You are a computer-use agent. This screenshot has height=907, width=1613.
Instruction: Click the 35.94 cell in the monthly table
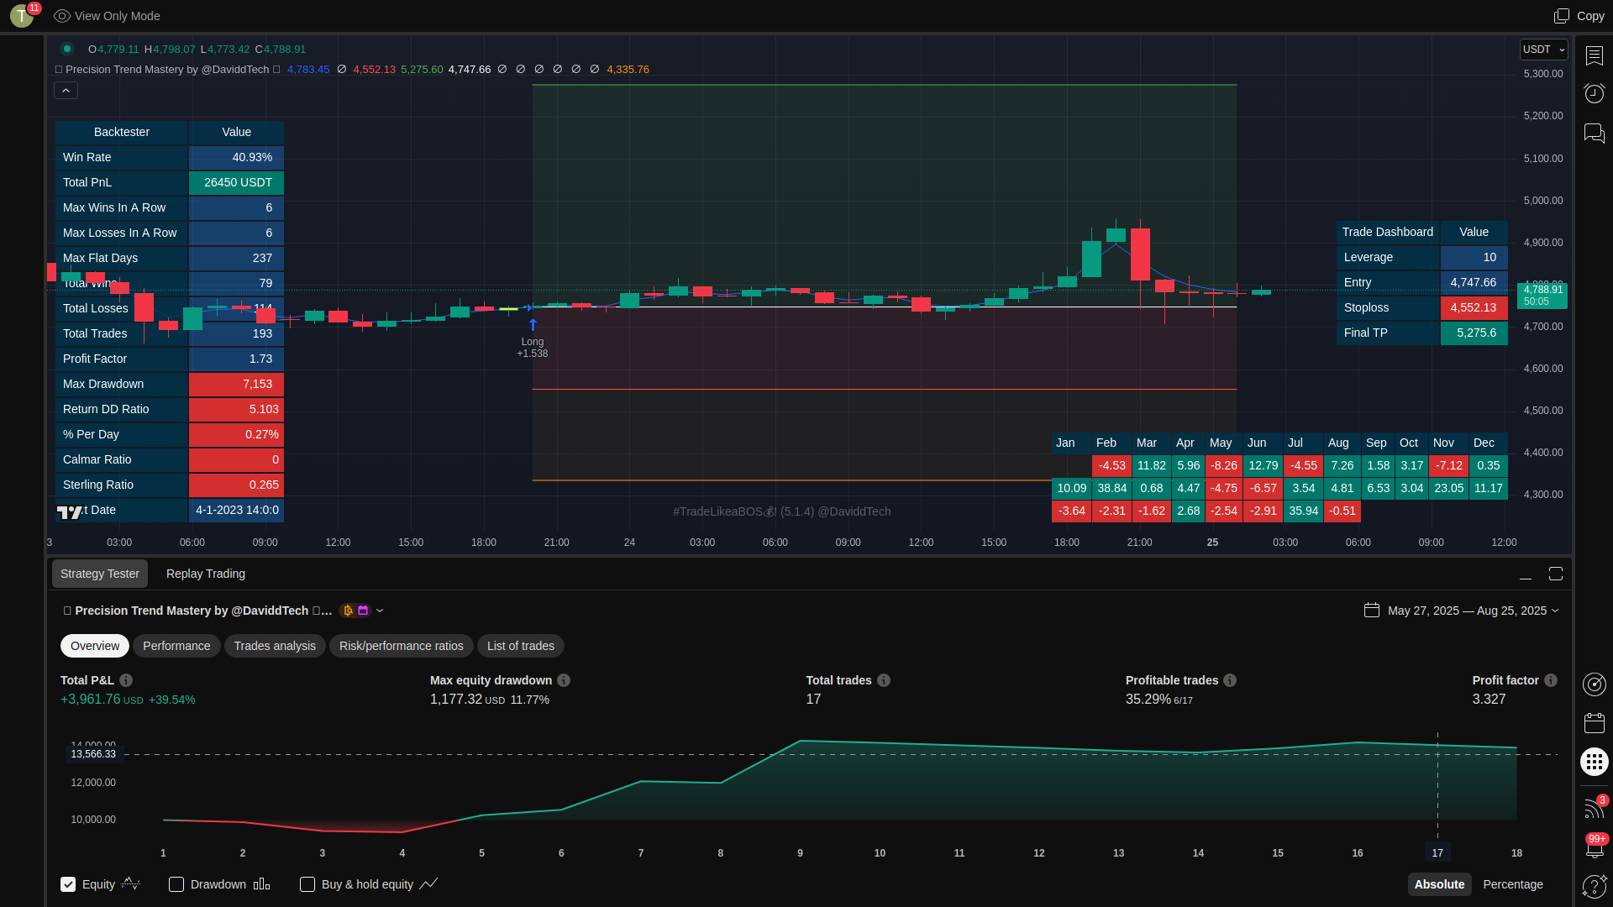1303,511
